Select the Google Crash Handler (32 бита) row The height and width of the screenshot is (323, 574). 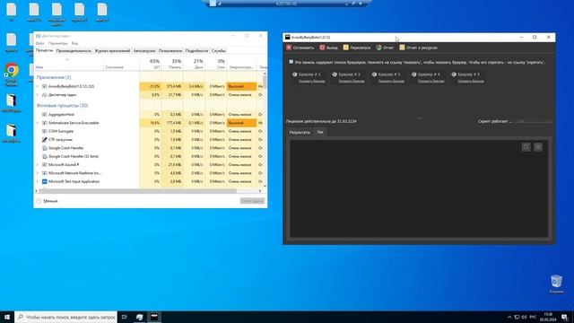click(x=150, y=156)
